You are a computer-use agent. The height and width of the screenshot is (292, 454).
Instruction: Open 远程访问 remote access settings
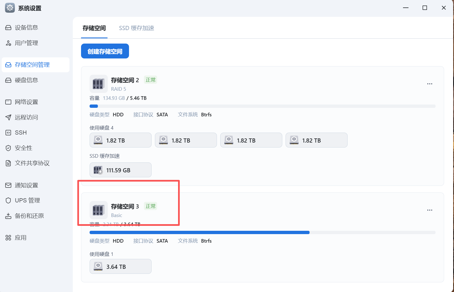(x=26, y=117)
